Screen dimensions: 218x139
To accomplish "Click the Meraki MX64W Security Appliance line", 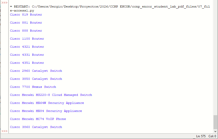I will click(x=47, y=103).
